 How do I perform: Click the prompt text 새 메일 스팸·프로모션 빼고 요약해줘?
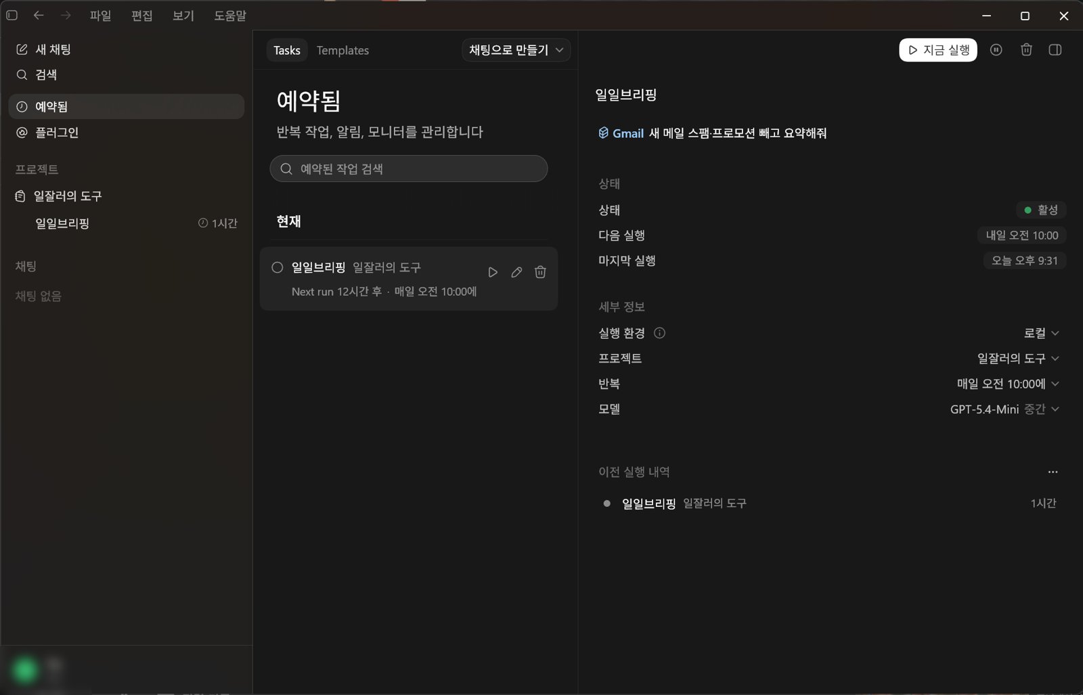737,133
